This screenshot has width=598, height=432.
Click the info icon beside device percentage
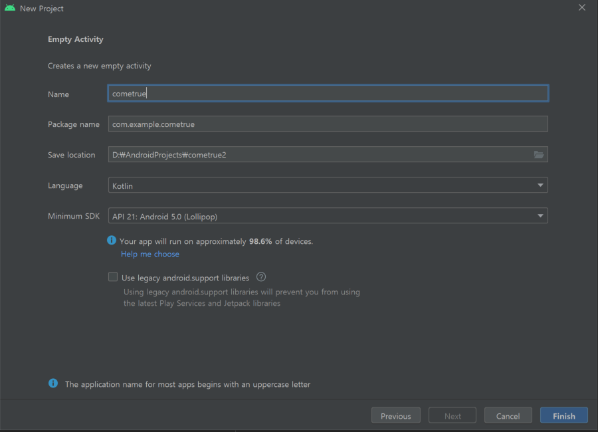(112, 241)
